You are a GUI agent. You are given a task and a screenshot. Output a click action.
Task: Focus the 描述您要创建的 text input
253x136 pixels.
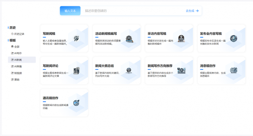132,11
